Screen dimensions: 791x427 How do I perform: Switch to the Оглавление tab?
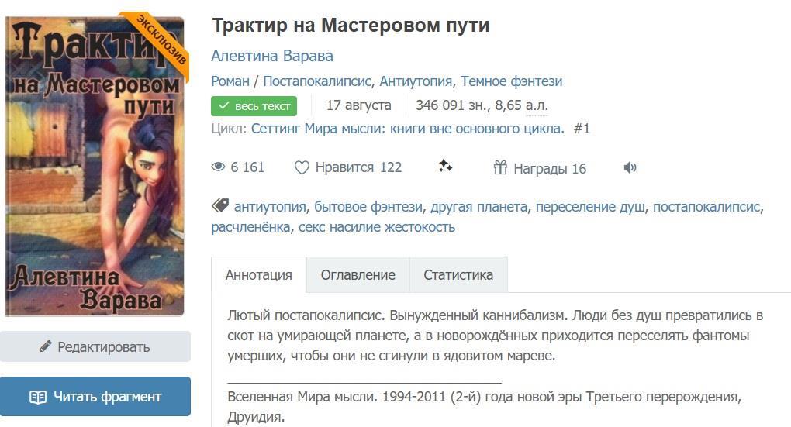point(358,274)
